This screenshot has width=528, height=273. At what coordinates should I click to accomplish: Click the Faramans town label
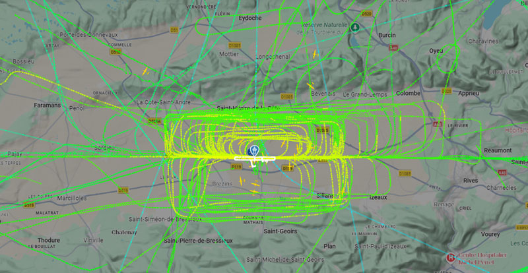[x=47, y=106]
